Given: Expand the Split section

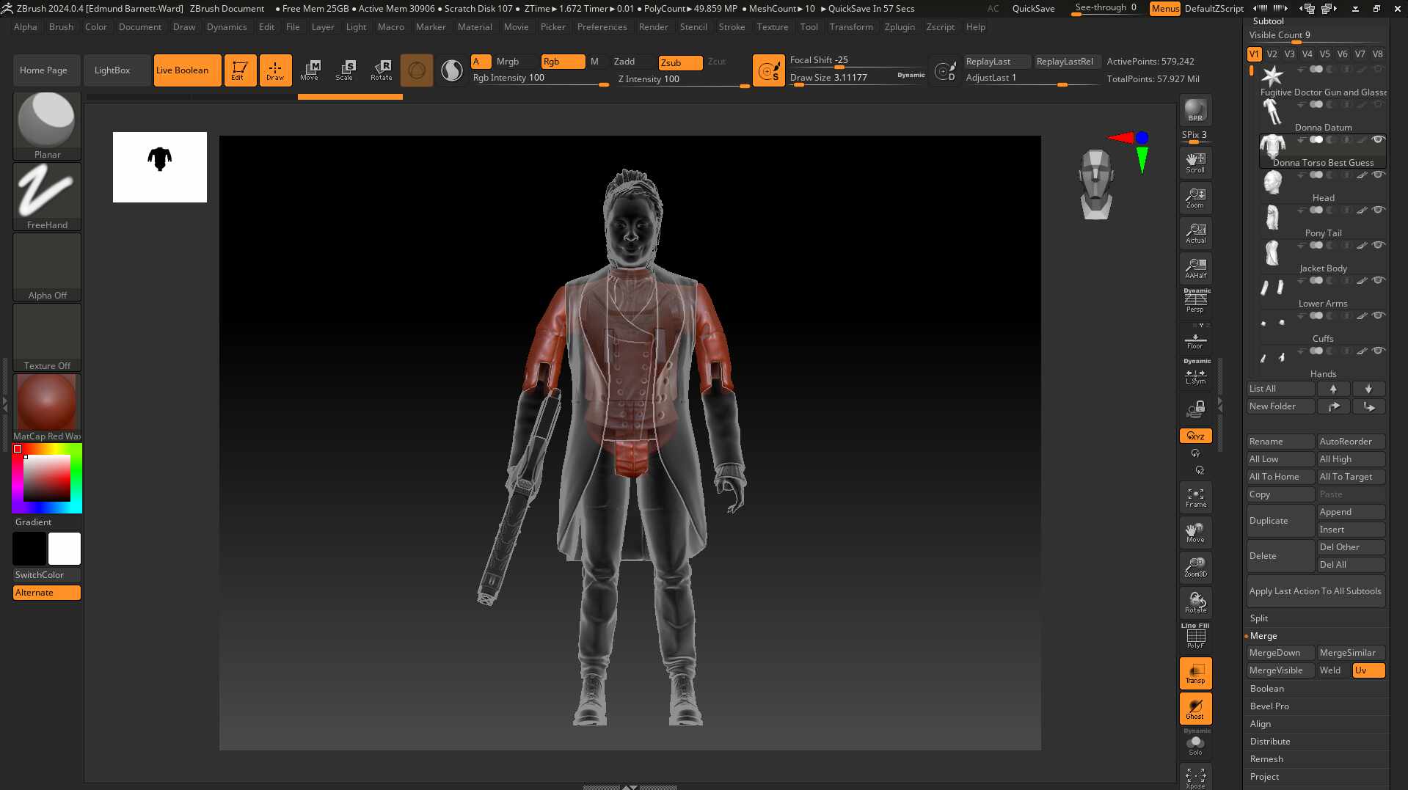Looking at the screenshot, I should coord(1258,618).
